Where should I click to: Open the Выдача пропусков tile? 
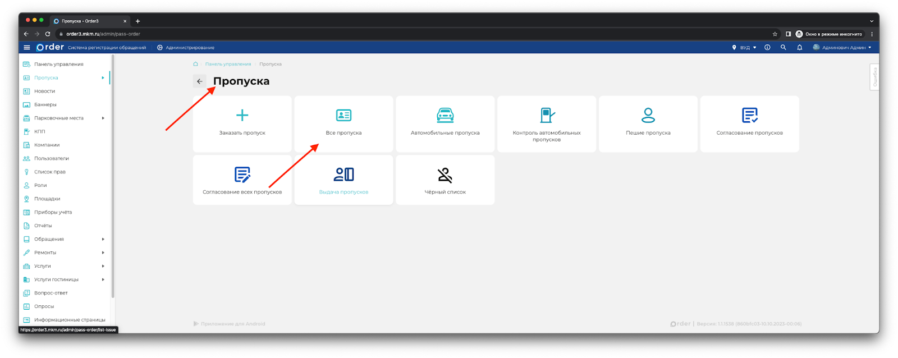[x=343, y=180]
